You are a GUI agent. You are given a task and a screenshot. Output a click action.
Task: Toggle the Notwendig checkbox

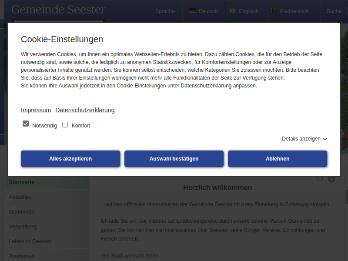26,124
